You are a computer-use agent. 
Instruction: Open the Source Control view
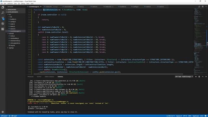3,18
